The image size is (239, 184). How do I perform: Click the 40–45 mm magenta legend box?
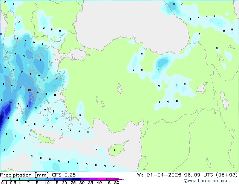point(102,179)
